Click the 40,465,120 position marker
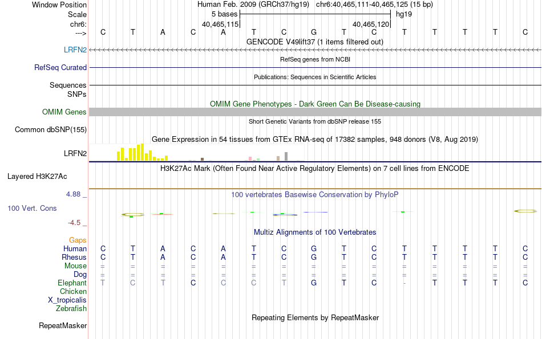Viewport: 542px width, 339px height. [371, 24]
